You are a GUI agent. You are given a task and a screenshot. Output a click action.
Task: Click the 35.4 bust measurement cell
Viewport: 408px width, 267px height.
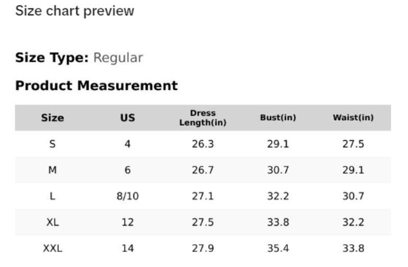[278, 248]
